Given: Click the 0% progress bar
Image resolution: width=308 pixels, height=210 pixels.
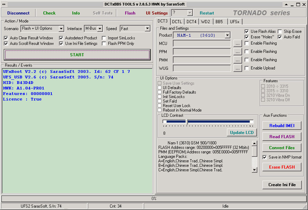Looking at the screenshot, I should click(x=154, y=198).
